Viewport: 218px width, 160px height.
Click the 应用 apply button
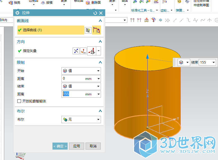point(77,146)
